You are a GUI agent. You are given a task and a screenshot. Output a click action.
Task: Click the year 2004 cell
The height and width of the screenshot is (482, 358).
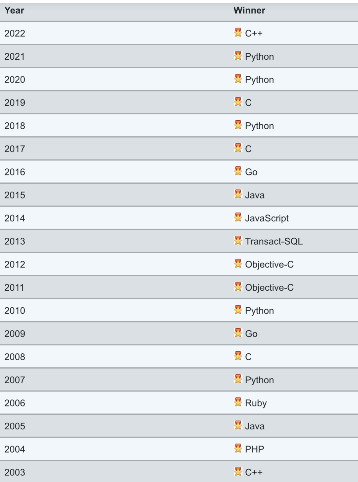coord(15,450)
